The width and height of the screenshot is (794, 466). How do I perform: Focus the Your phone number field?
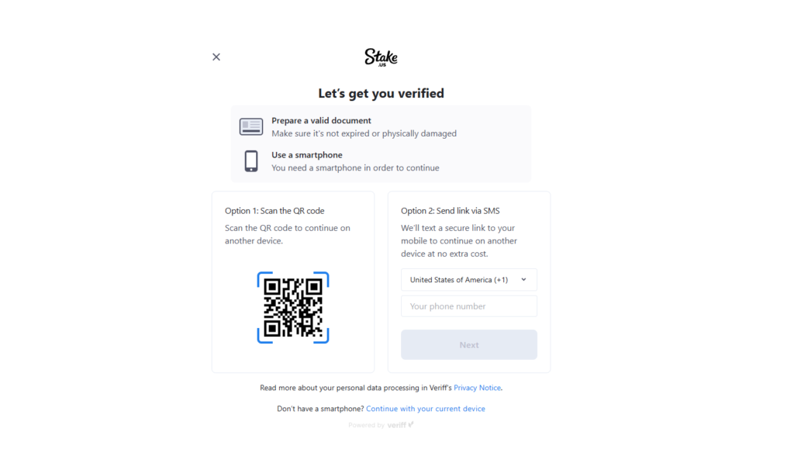469,306
